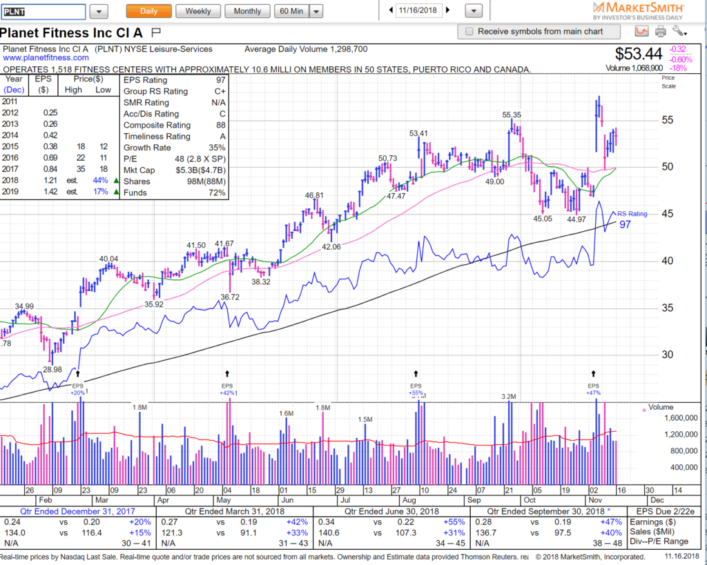Viewport: 707px width, 565px height.
Task: Click the +40% sales change in September quarter
Action: tap(612, 533)
